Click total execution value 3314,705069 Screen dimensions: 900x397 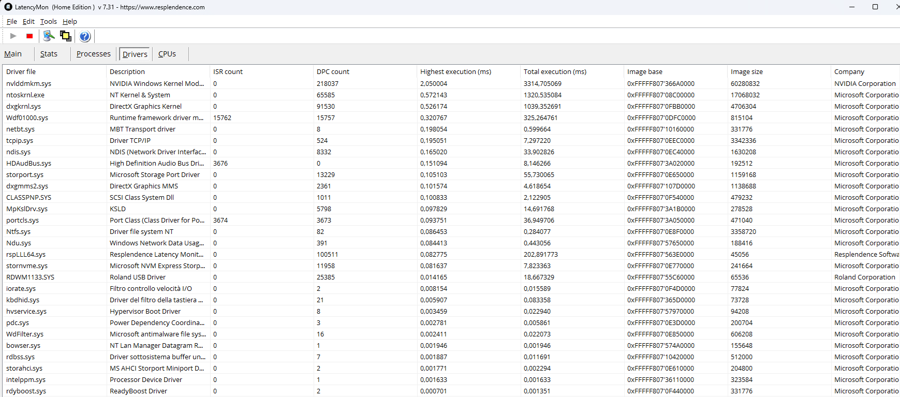(542, 83)
